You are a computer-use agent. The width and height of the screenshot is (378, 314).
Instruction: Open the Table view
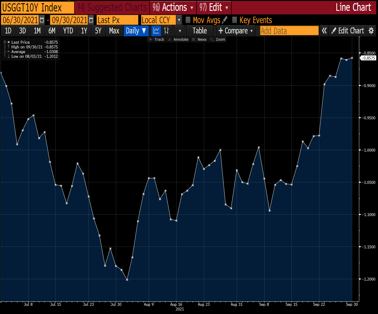200,31
